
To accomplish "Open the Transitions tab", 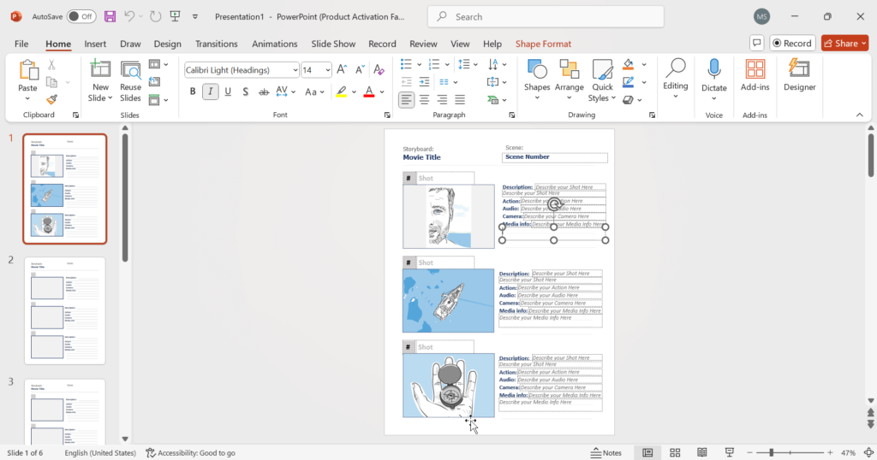I will tap(216, 44).
